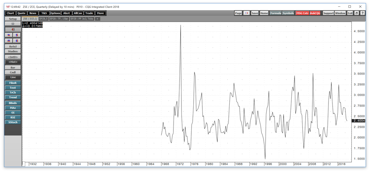Click the single vertical red-blue arrows icon
This screenshot has width=370, height=172.
17,35
